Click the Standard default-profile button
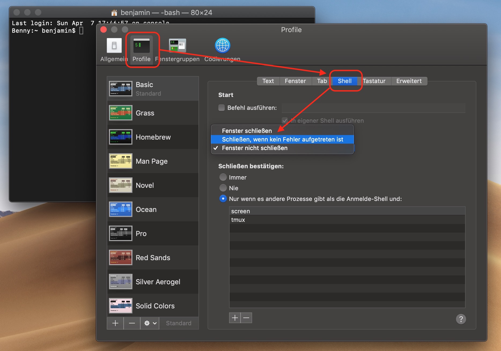 pos(179,323)
